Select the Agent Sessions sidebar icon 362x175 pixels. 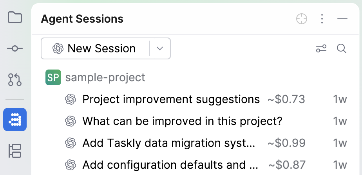pos(15,120)
